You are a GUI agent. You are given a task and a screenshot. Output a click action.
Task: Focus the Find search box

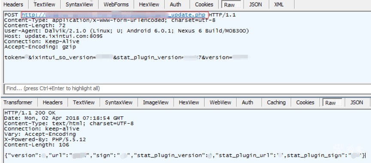188,89
